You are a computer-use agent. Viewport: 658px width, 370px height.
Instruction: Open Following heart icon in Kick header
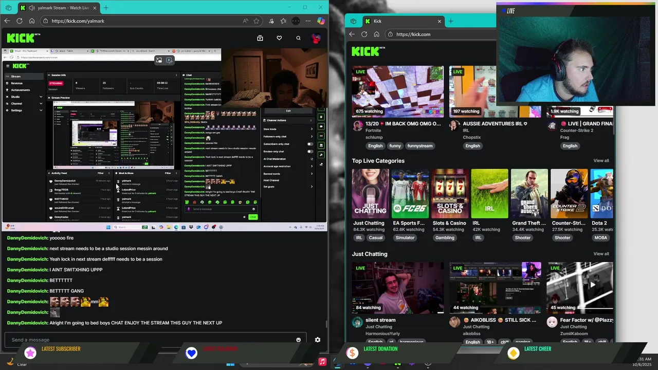point(279,38)
